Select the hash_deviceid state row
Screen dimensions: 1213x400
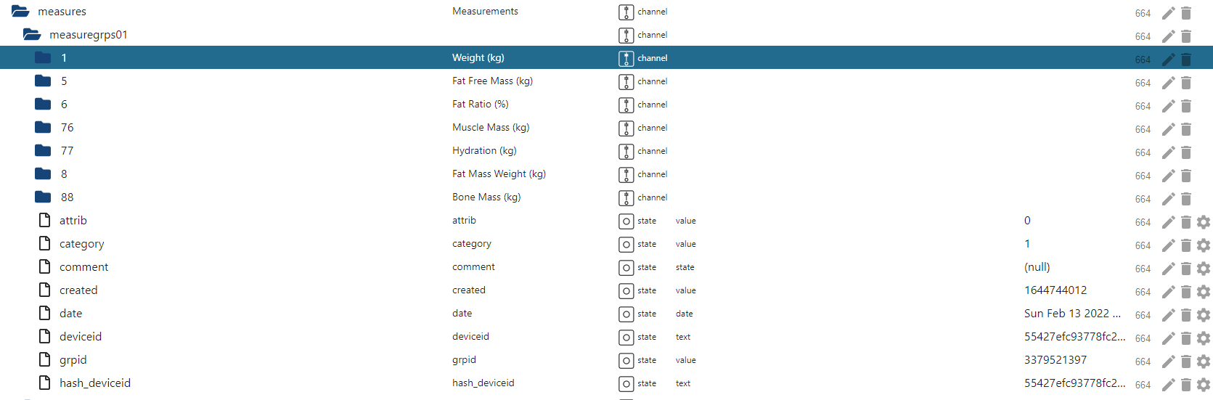(x=606, y=383)
